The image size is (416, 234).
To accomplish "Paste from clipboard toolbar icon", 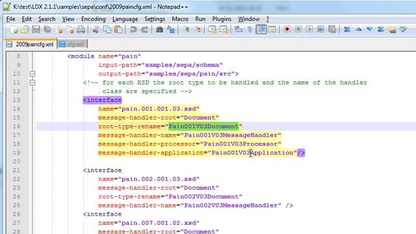I will click(118, 29).
